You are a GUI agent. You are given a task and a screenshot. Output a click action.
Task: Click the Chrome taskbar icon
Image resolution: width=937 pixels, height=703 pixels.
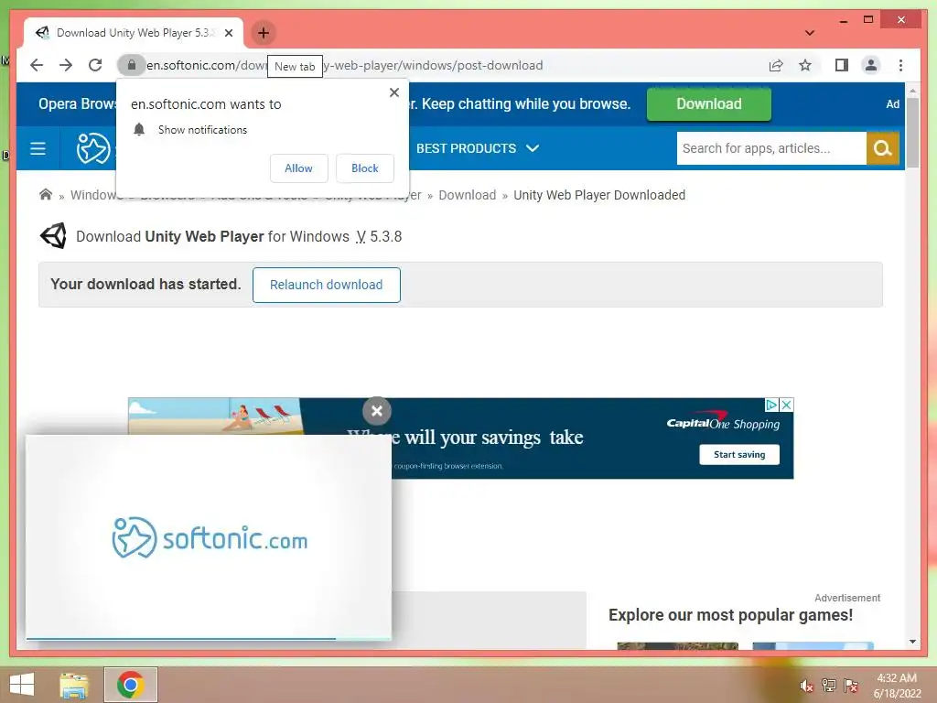pyautogui.click(x=130, y=685)
